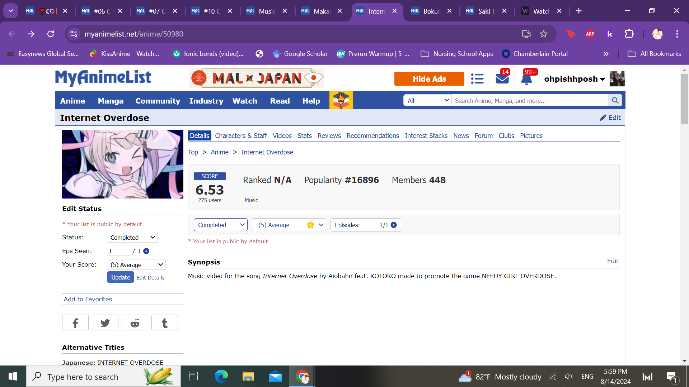Increment episodes seen plus icon in sidebar
This screenshot has width=689, height=387.
[x=146, y=251]
